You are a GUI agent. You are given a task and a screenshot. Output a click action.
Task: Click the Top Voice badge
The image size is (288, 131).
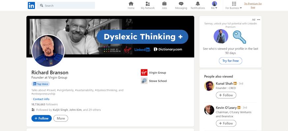point(41,84)
